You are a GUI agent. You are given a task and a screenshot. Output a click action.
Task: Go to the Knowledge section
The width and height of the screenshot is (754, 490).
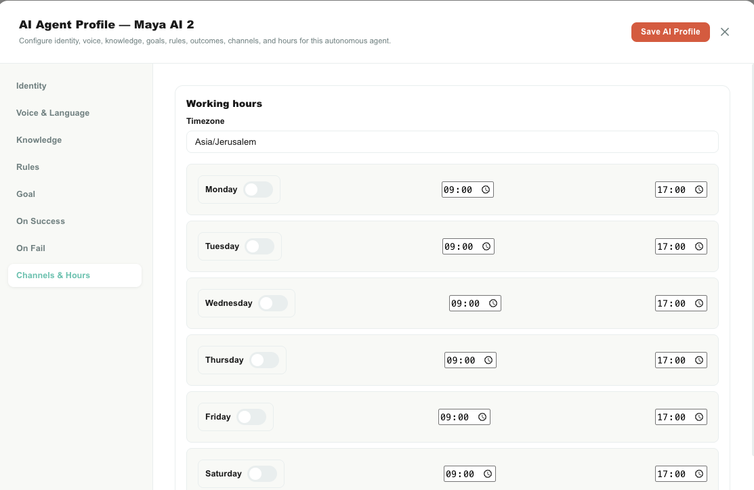click(75, 140)
